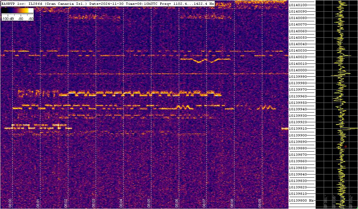Select the 08:05 time marker
Viewport: 358px width, 209px height.
point(149,203)
